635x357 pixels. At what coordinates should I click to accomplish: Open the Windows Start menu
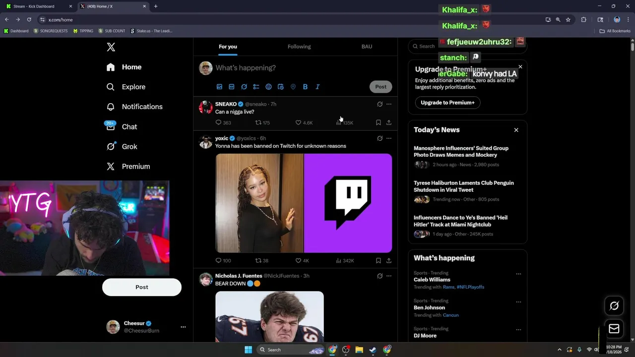pos(248,350)
